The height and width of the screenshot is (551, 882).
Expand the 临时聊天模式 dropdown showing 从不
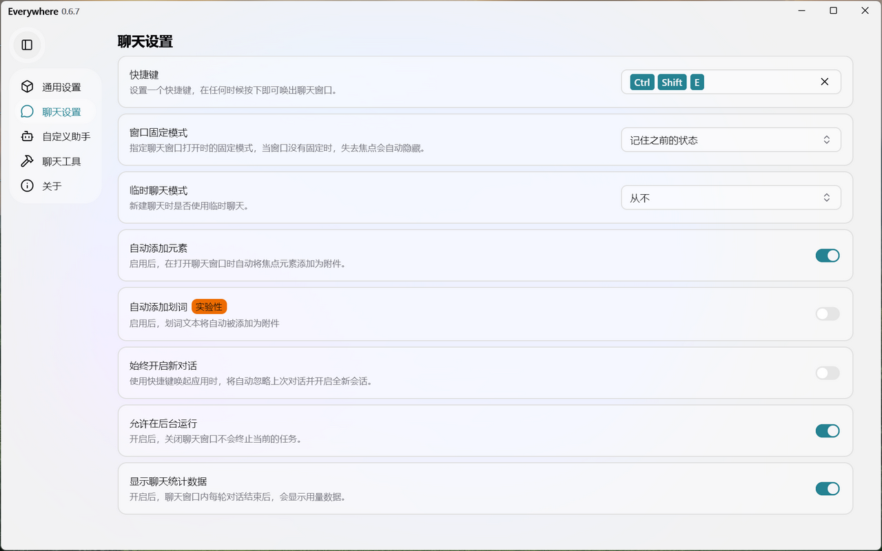coord(730,198)
